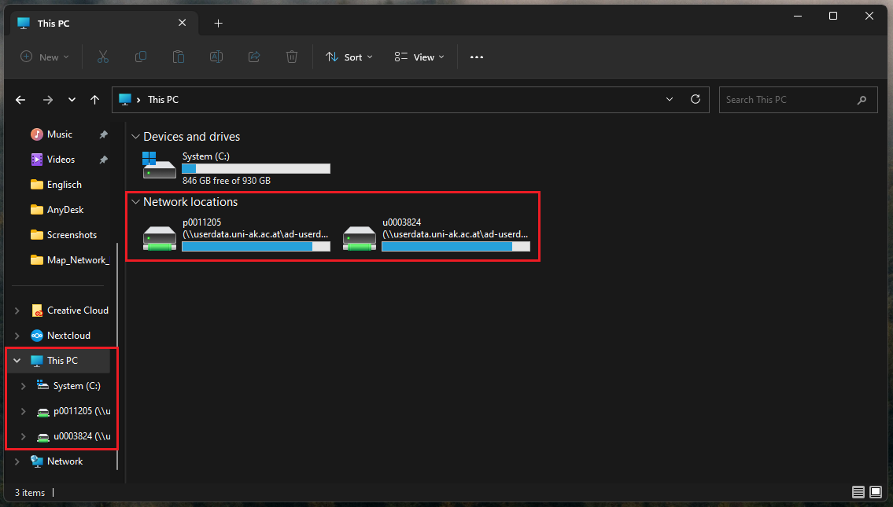Go back with the left arrow
The image size is (893, 507).
click(20, 100)
